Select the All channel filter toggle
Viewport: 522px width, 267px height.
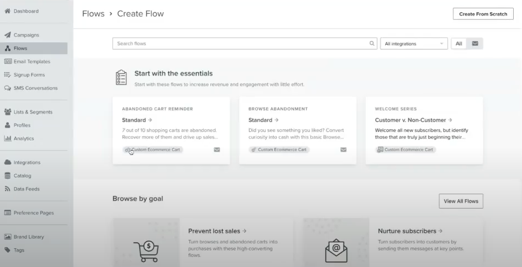point(459,44)
